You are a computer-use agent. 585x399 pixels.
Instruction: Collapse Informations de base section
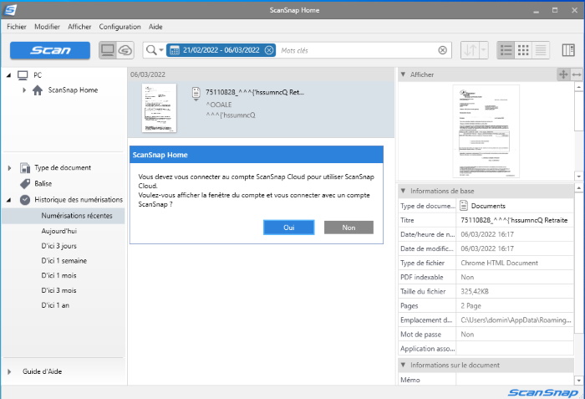(x=403, y=191)
